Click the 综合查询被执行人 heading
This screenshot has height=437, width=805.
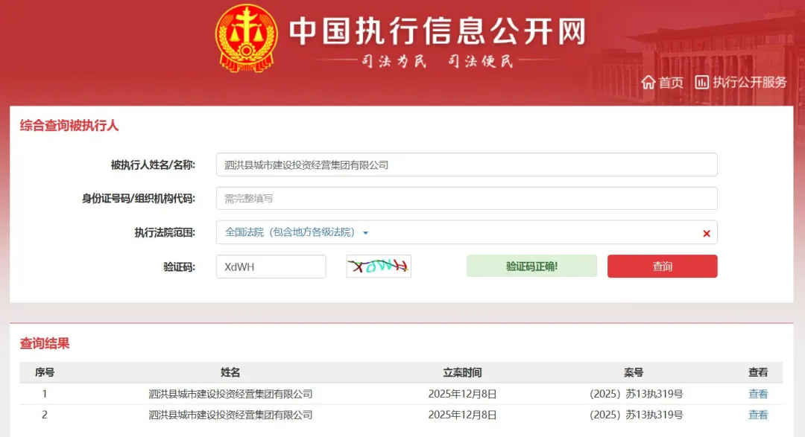69,126
